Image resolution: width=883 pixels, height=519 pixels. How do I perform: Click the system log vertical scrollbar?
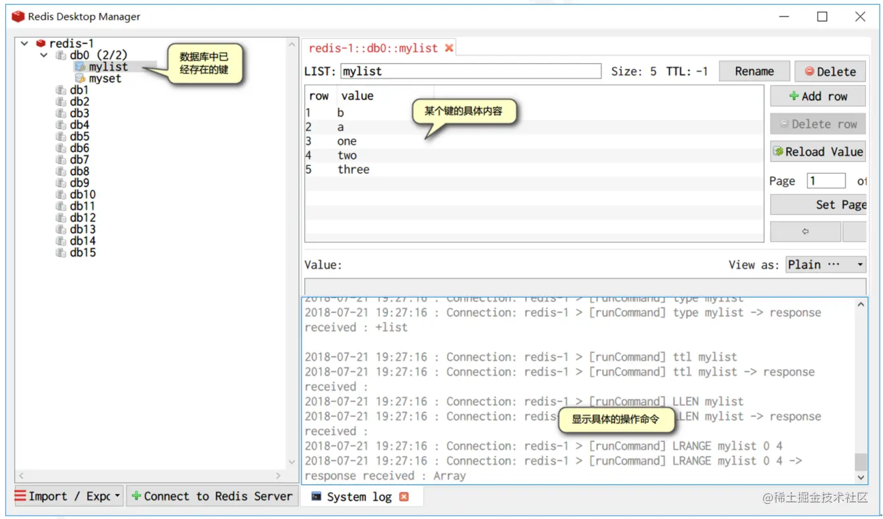[861, 390]
